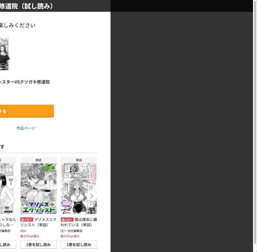Click the 独占あり badge on マゾメスエクソシスト
This screenshot has width=257, height=252.
(x=27, y=220)
